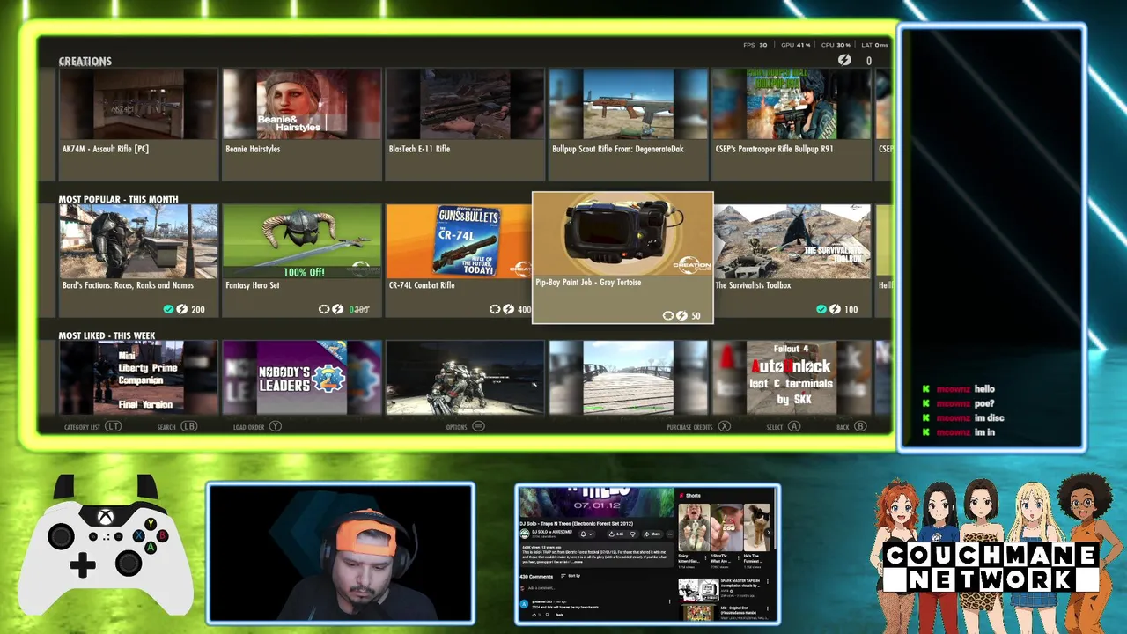Select the Category List LT button hint
This screenshot has height=634, width=1127.
[92, 426]
